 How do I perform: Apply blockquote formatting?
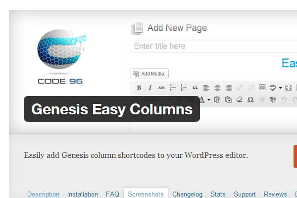pos(195,87)
